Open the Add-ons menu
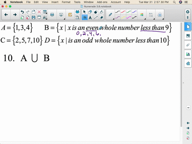 [102, 2]
